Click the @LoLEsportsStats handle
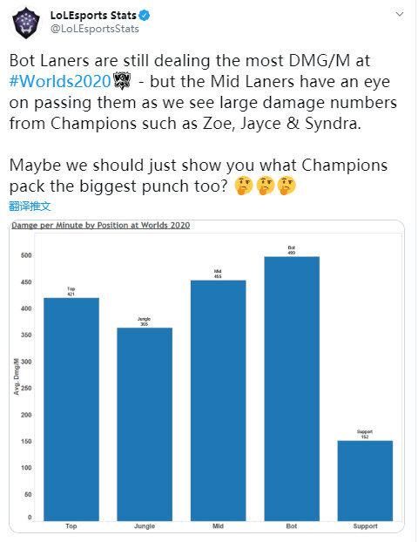 [95, 29]
